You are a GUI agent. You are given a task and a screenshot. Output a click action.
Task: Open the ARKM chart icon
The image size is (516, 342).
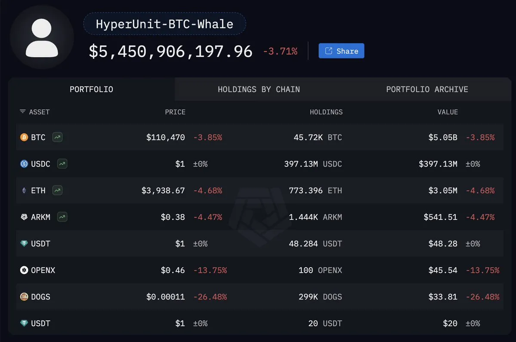tap(62, 217)
